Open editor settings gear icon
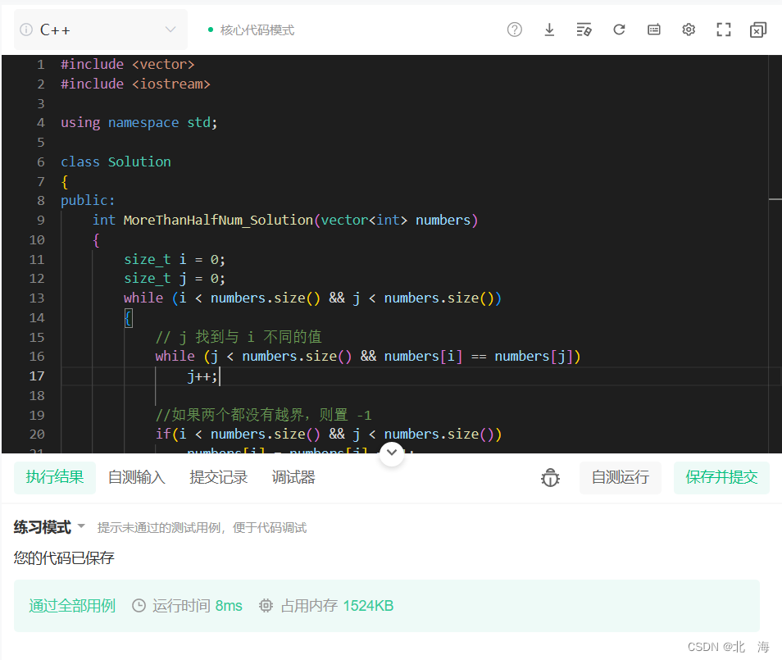This screenshot has height=660, width=782. click(x=689, y=30)
